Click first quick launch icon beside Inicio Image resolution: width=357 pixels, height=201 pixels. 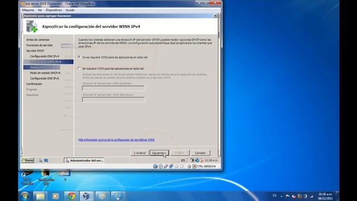[41, 160]
